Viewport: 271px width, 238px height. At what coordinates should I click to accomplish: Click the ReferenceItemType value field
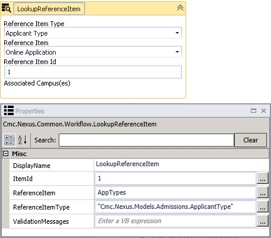[176, 207]
